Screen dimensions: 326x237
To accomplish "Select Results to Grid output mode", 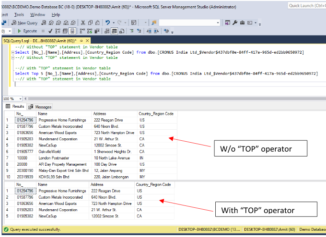I will coord(115,31).
